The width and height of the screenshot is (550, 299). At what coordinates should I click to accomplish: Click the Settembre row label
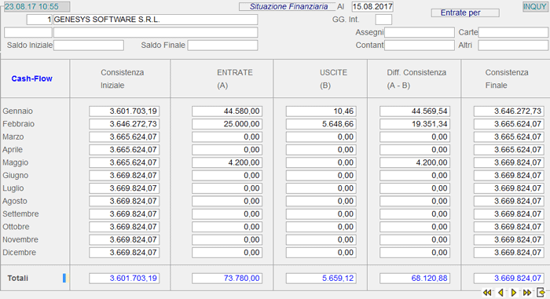(20, 213)
